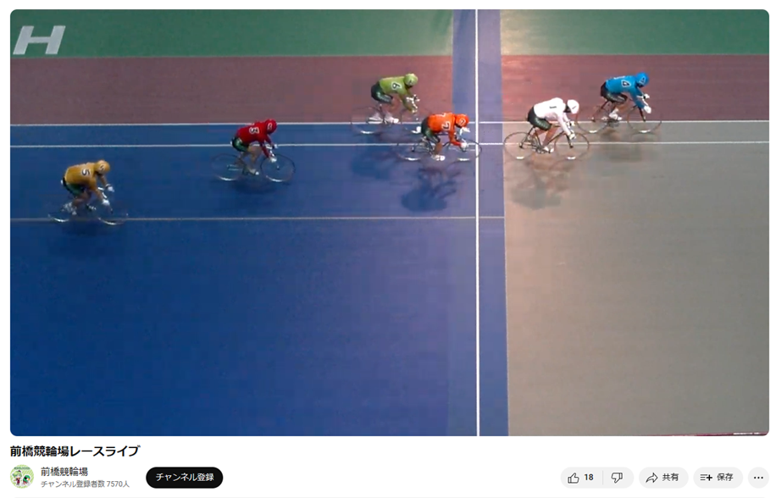Open the three-dot more actions menu
Screen dimensions: 776x498
point(758,478)
